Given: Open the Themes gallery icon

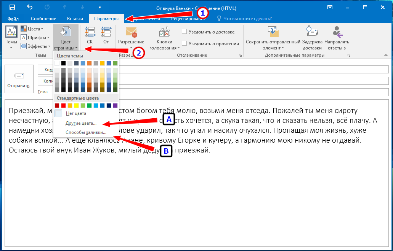Looking at the screenshot, I should coord(11,32).
